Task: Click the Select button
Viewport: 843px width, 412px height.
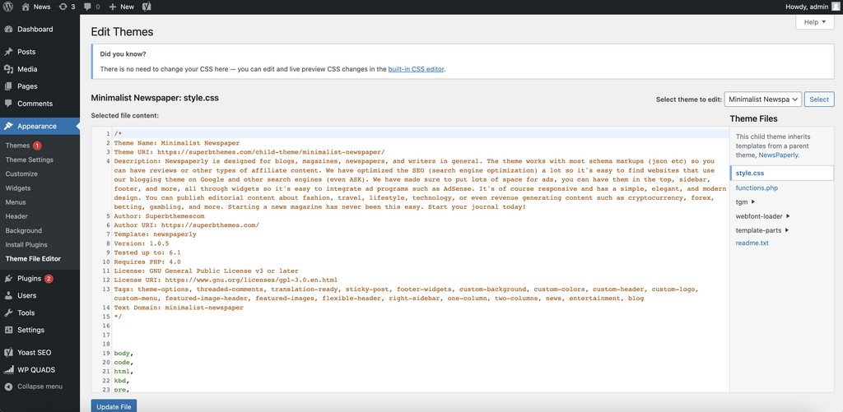Action: 819,100
